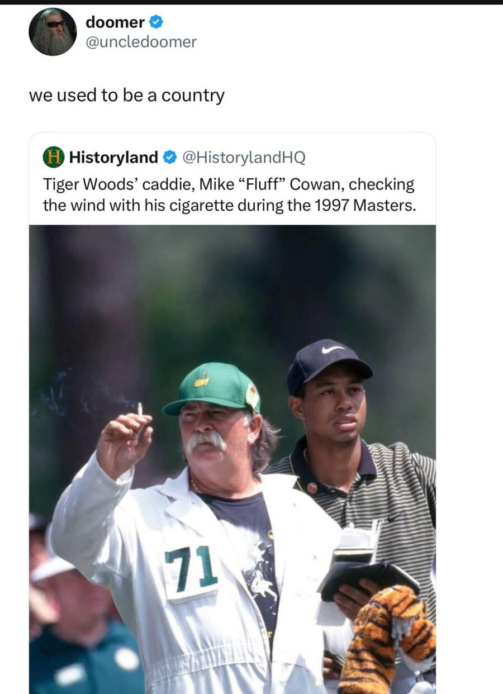Open the doomer display name link
The height and width of the screenshot is (694, 503).
pyautogui.click(x=115, y=22)
